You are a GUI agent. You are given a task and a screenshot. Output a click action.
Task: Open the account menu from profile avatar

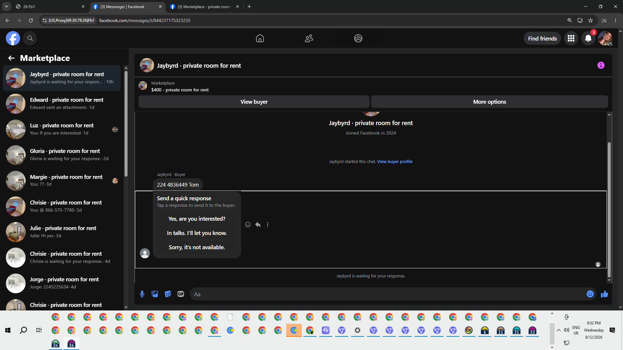[x=605, y=38]
